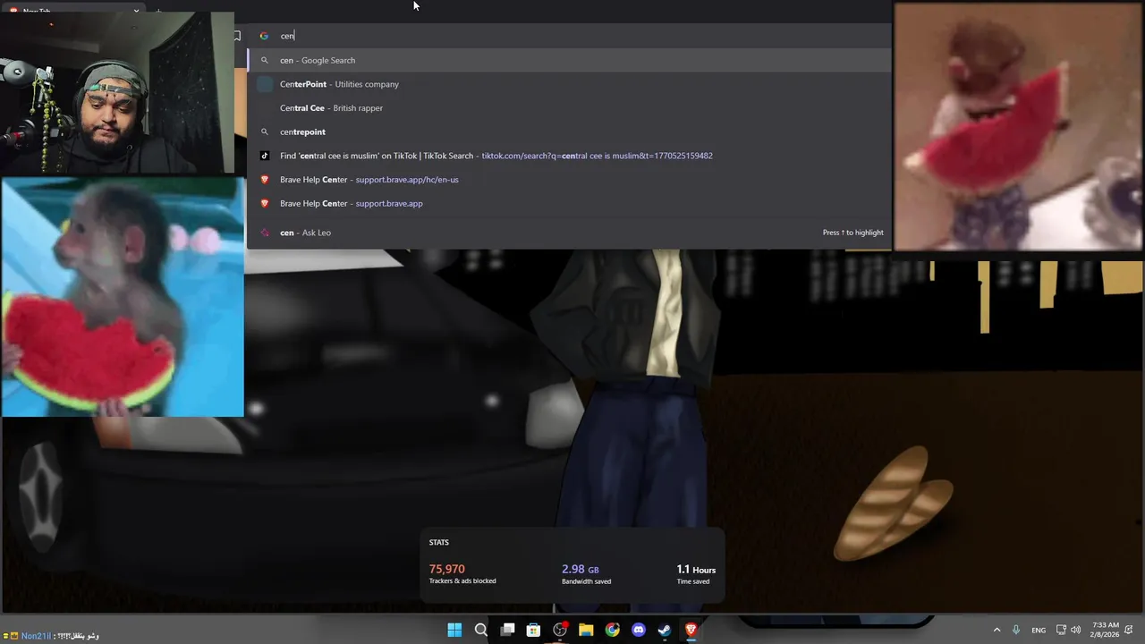This screenshot has width=1145, height=644.
Task: Click the Trackers & ads blocked stat 75,970
Action: [462, 573]
